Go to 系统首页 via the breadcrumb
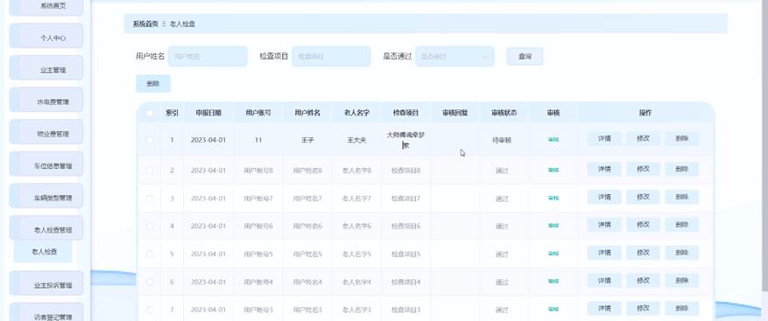 click(145, 24)
